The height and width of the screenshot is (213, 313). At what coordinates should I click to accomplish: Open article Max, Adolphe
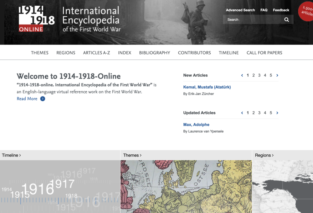[196, 125]
